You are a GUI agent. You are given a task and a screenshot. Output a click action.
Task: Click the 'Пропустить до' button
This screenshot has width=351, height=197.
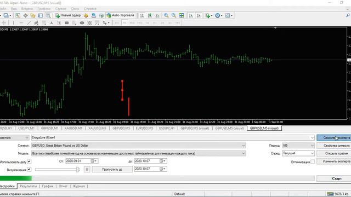(x=112, y=169)
